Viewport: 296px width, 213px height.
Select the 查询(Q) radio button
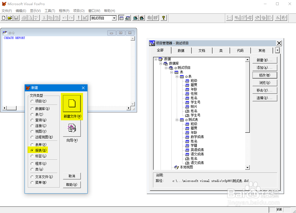(x=32, y=120)
